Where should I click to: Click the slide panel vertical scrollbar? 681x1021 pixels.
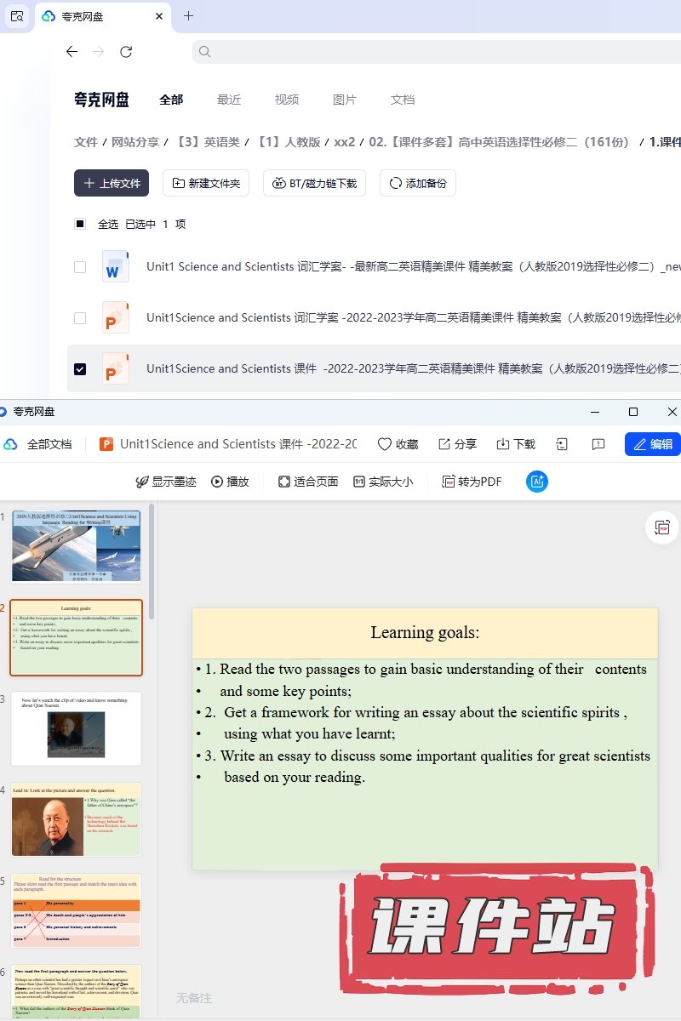pos(152,562)
